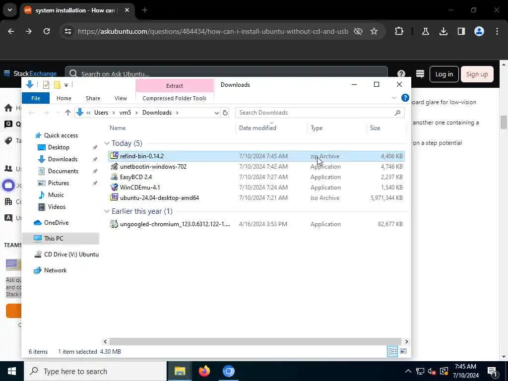This screenshot has width=508, height=381.
Task: Select the ungoogled-chromium installer icon
Action: click(x=114, y=224)
